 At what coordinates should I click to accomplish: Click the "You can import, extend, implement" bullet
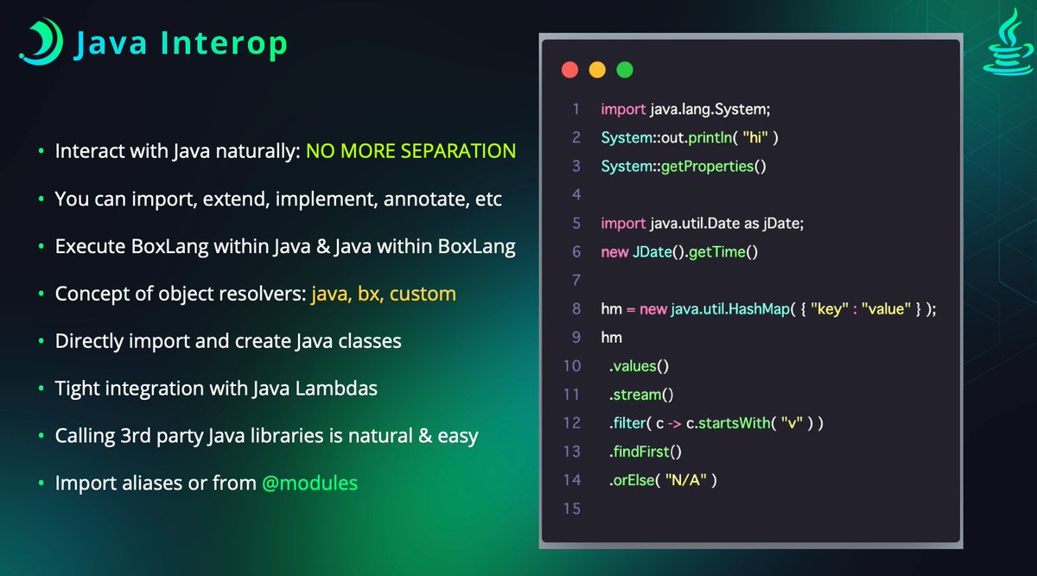point(278,199)
